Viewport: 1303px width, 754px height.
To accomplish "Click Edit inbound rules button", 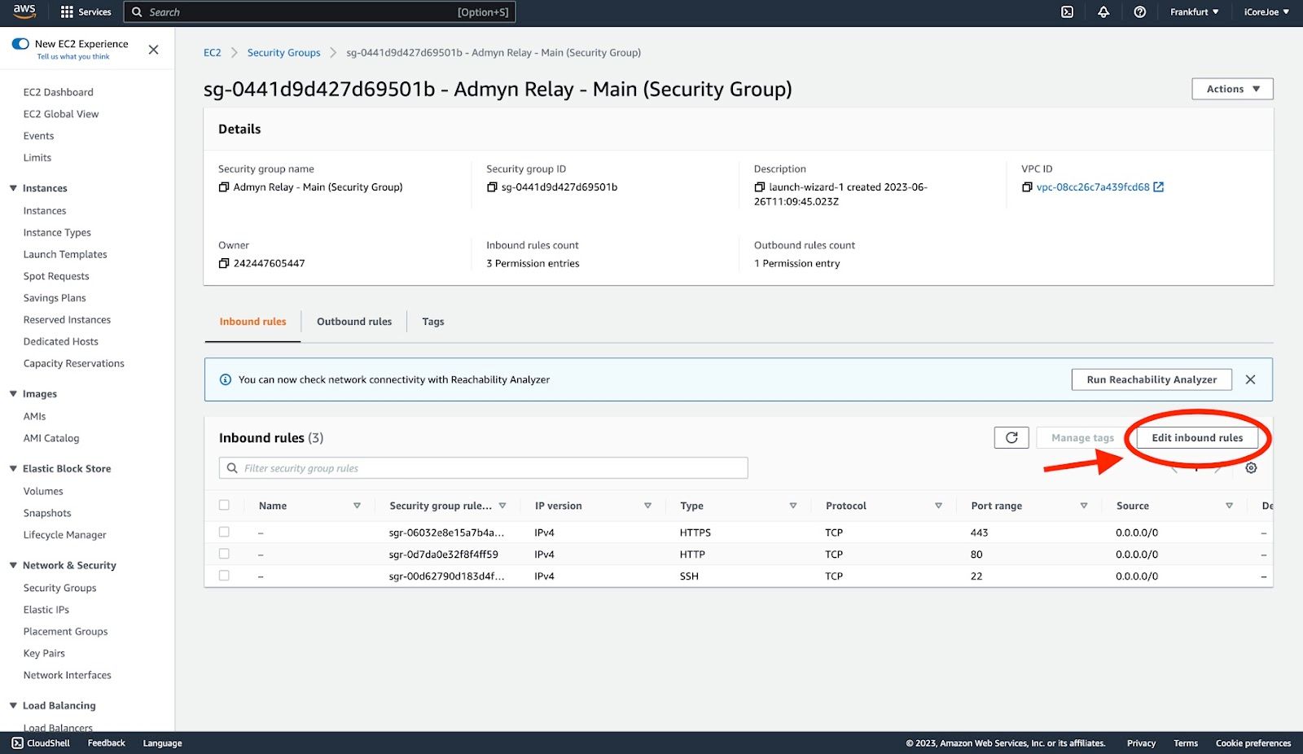I will coord(1197,438).
